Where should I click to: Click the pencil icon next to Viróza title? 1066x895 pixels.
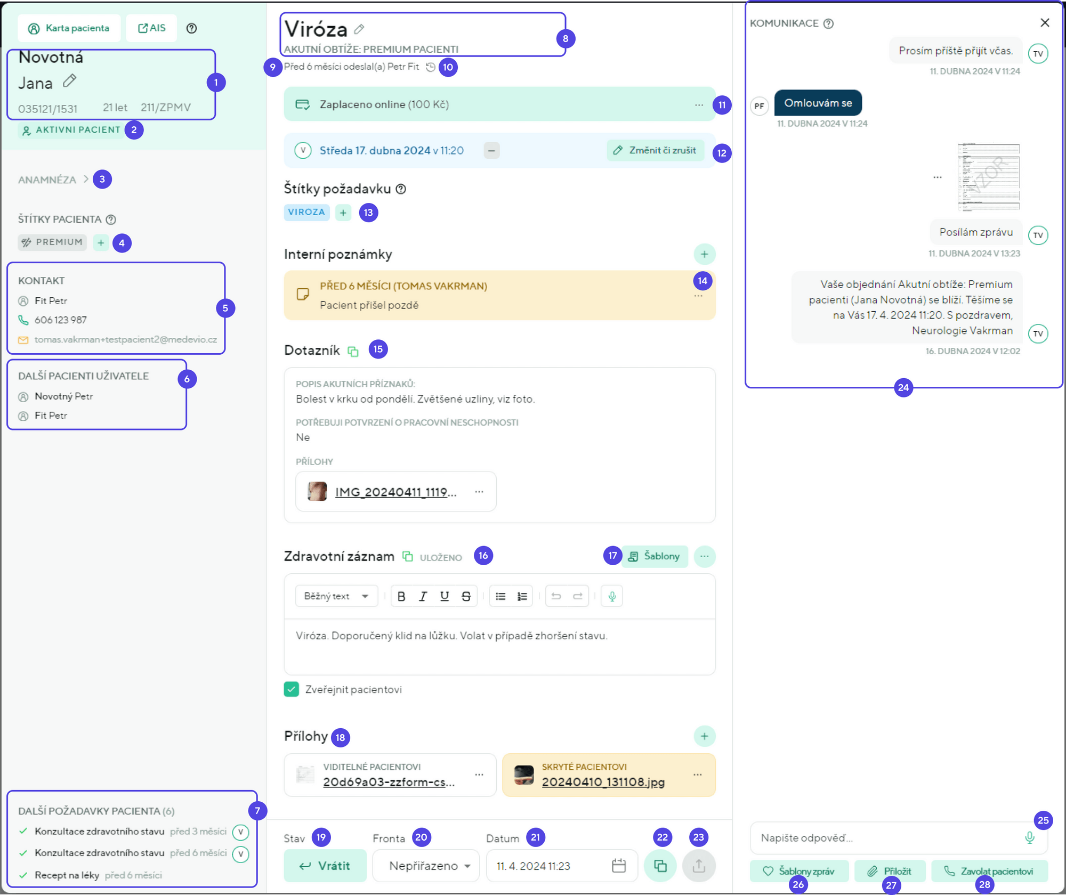click(x=359, y=29)
